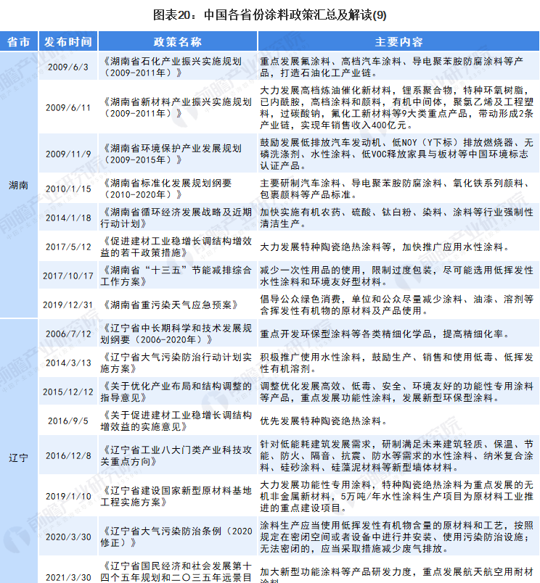Click the table title 图表20

click(x=269, y=14)
